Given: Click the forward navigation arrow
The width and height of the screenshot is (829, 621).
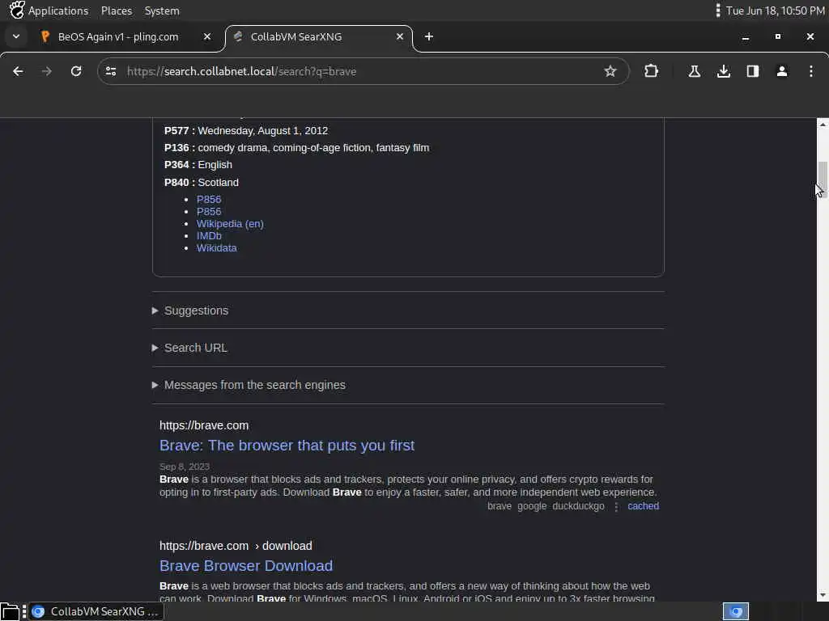Looking at the screenshot, I should (x=46, y=71).
